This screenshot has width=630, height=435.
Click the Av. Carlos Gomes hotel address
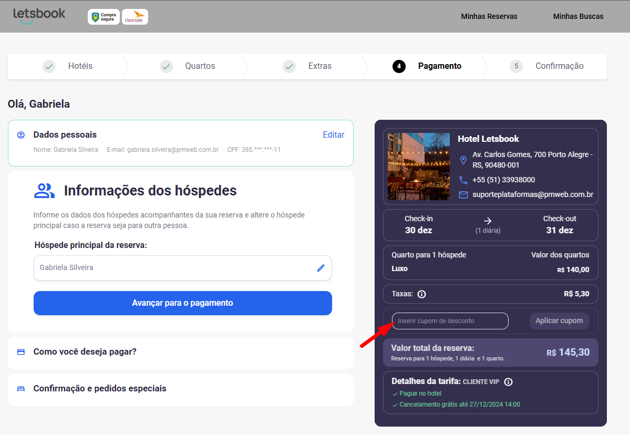[x=532, y=160]
